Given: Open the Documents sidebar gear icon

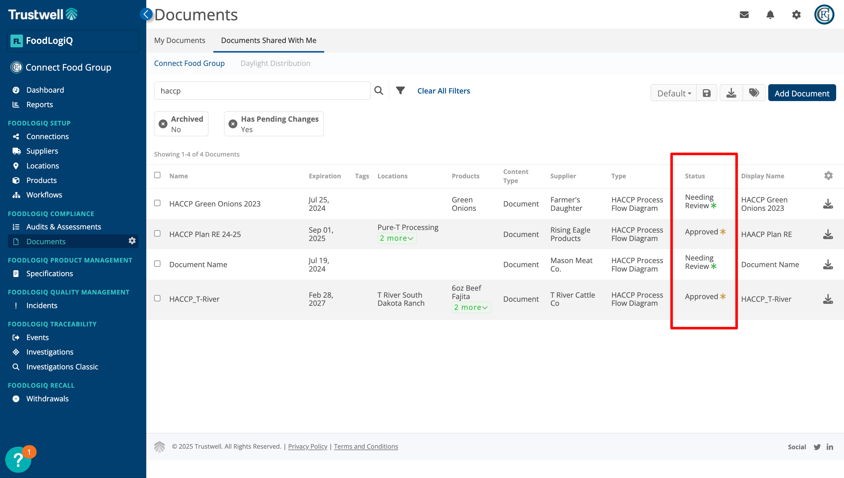Looking at the screenshot, I should [132, 241].
